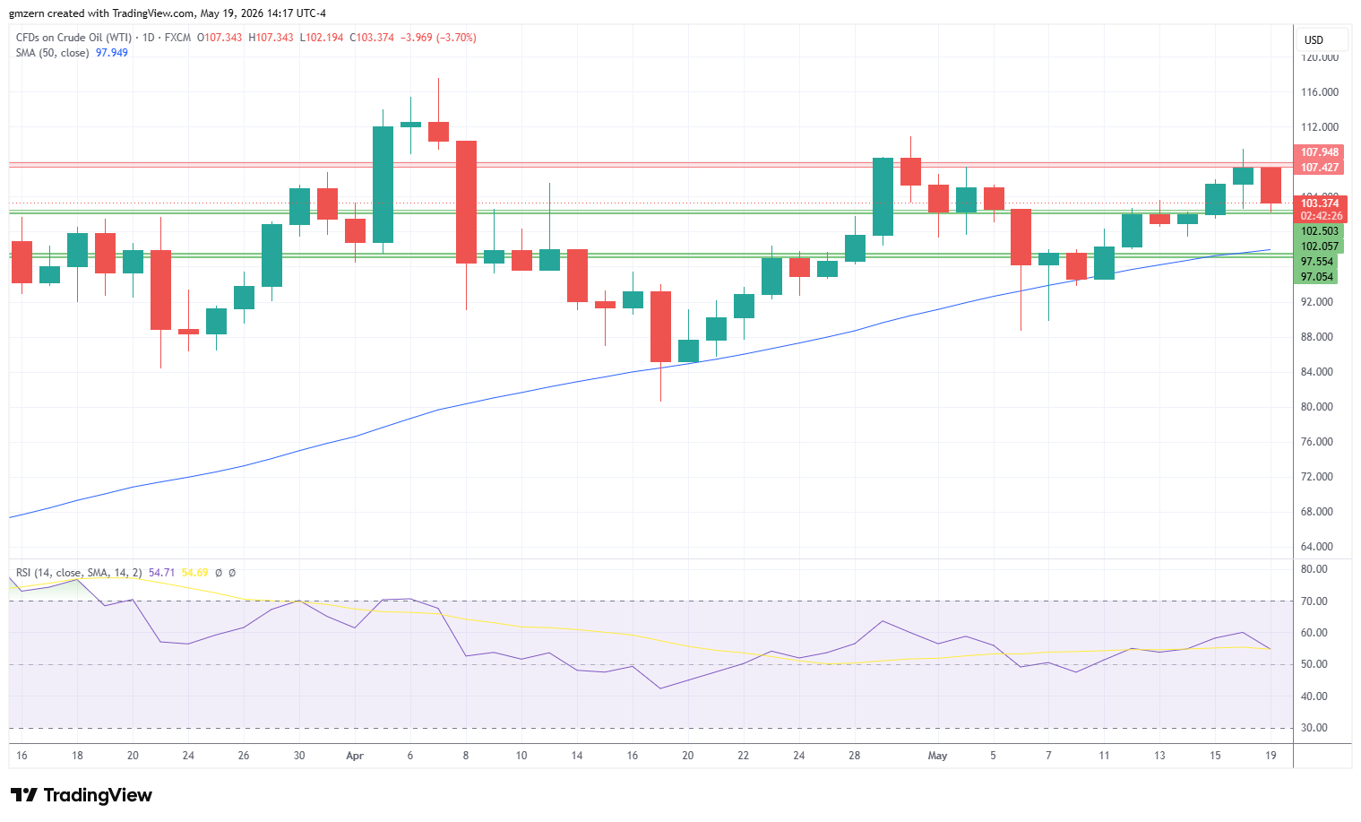
Task: Click the 97.554 green price label
Action: pos(1316,262)
